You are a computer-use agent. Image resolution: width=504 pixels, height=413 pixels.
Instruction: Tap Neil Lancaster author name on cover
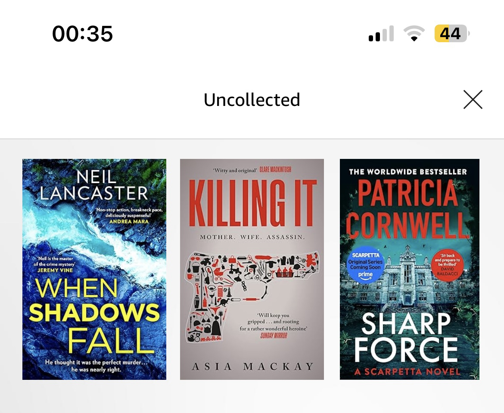(x=93, y=185)
